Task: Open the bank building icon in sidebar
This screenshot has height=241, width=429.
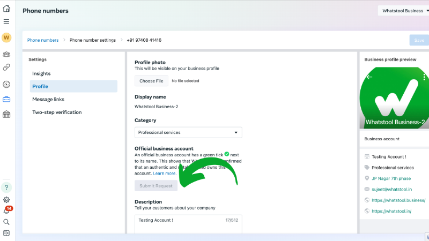Action: click(6, 114)
